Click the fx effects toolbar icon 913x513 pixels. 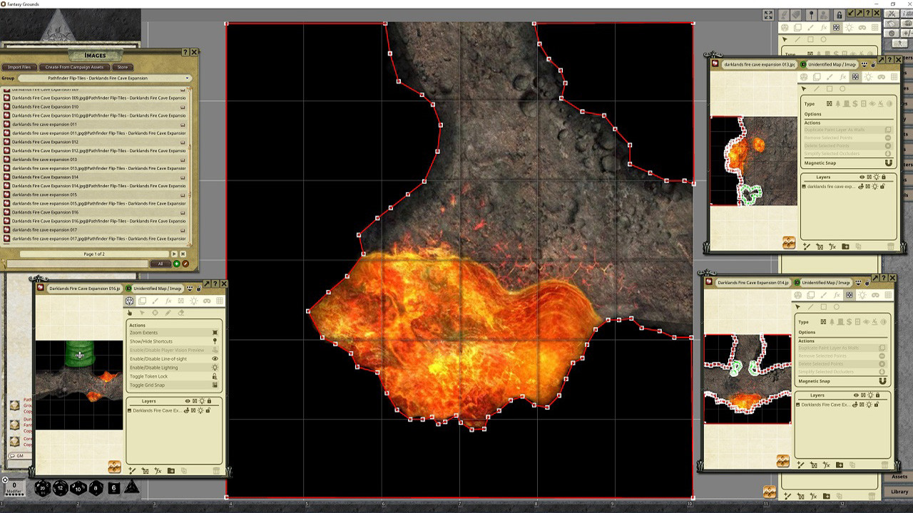click(168, 301)
